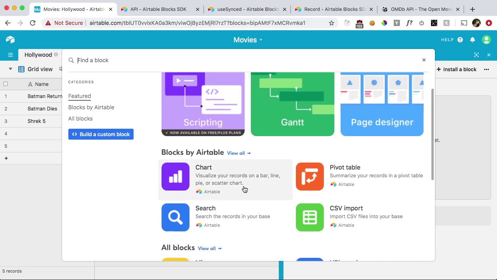The image size is (497, 280).
Task: Tick the select-all rows checkbox
Action: (x=5, y=84)
